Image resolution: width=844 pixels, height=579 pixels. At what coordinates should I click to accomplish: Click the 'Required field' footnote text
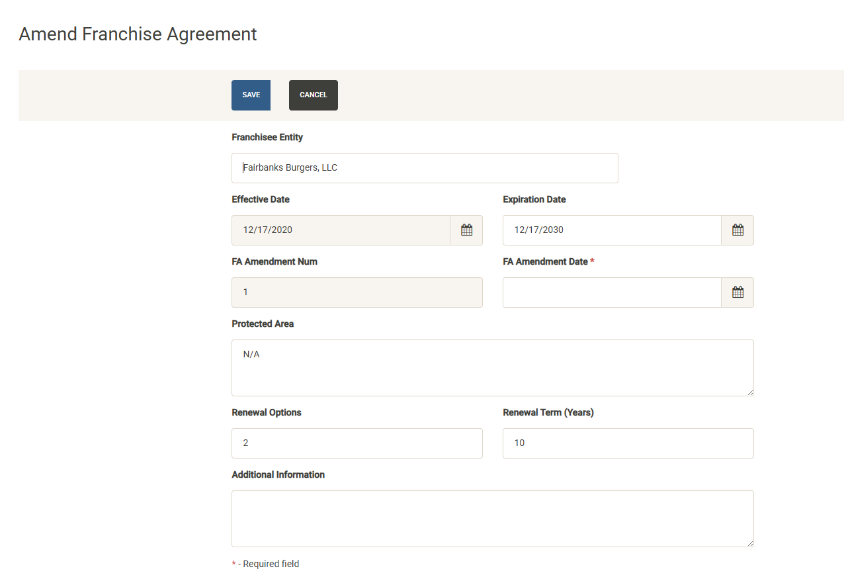coord(271,564)
